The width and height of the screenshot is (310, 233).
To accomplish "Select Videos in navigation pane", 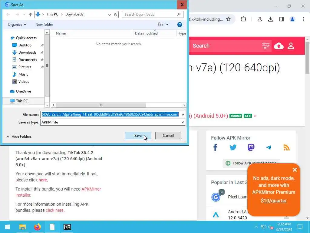I will 24,82.
